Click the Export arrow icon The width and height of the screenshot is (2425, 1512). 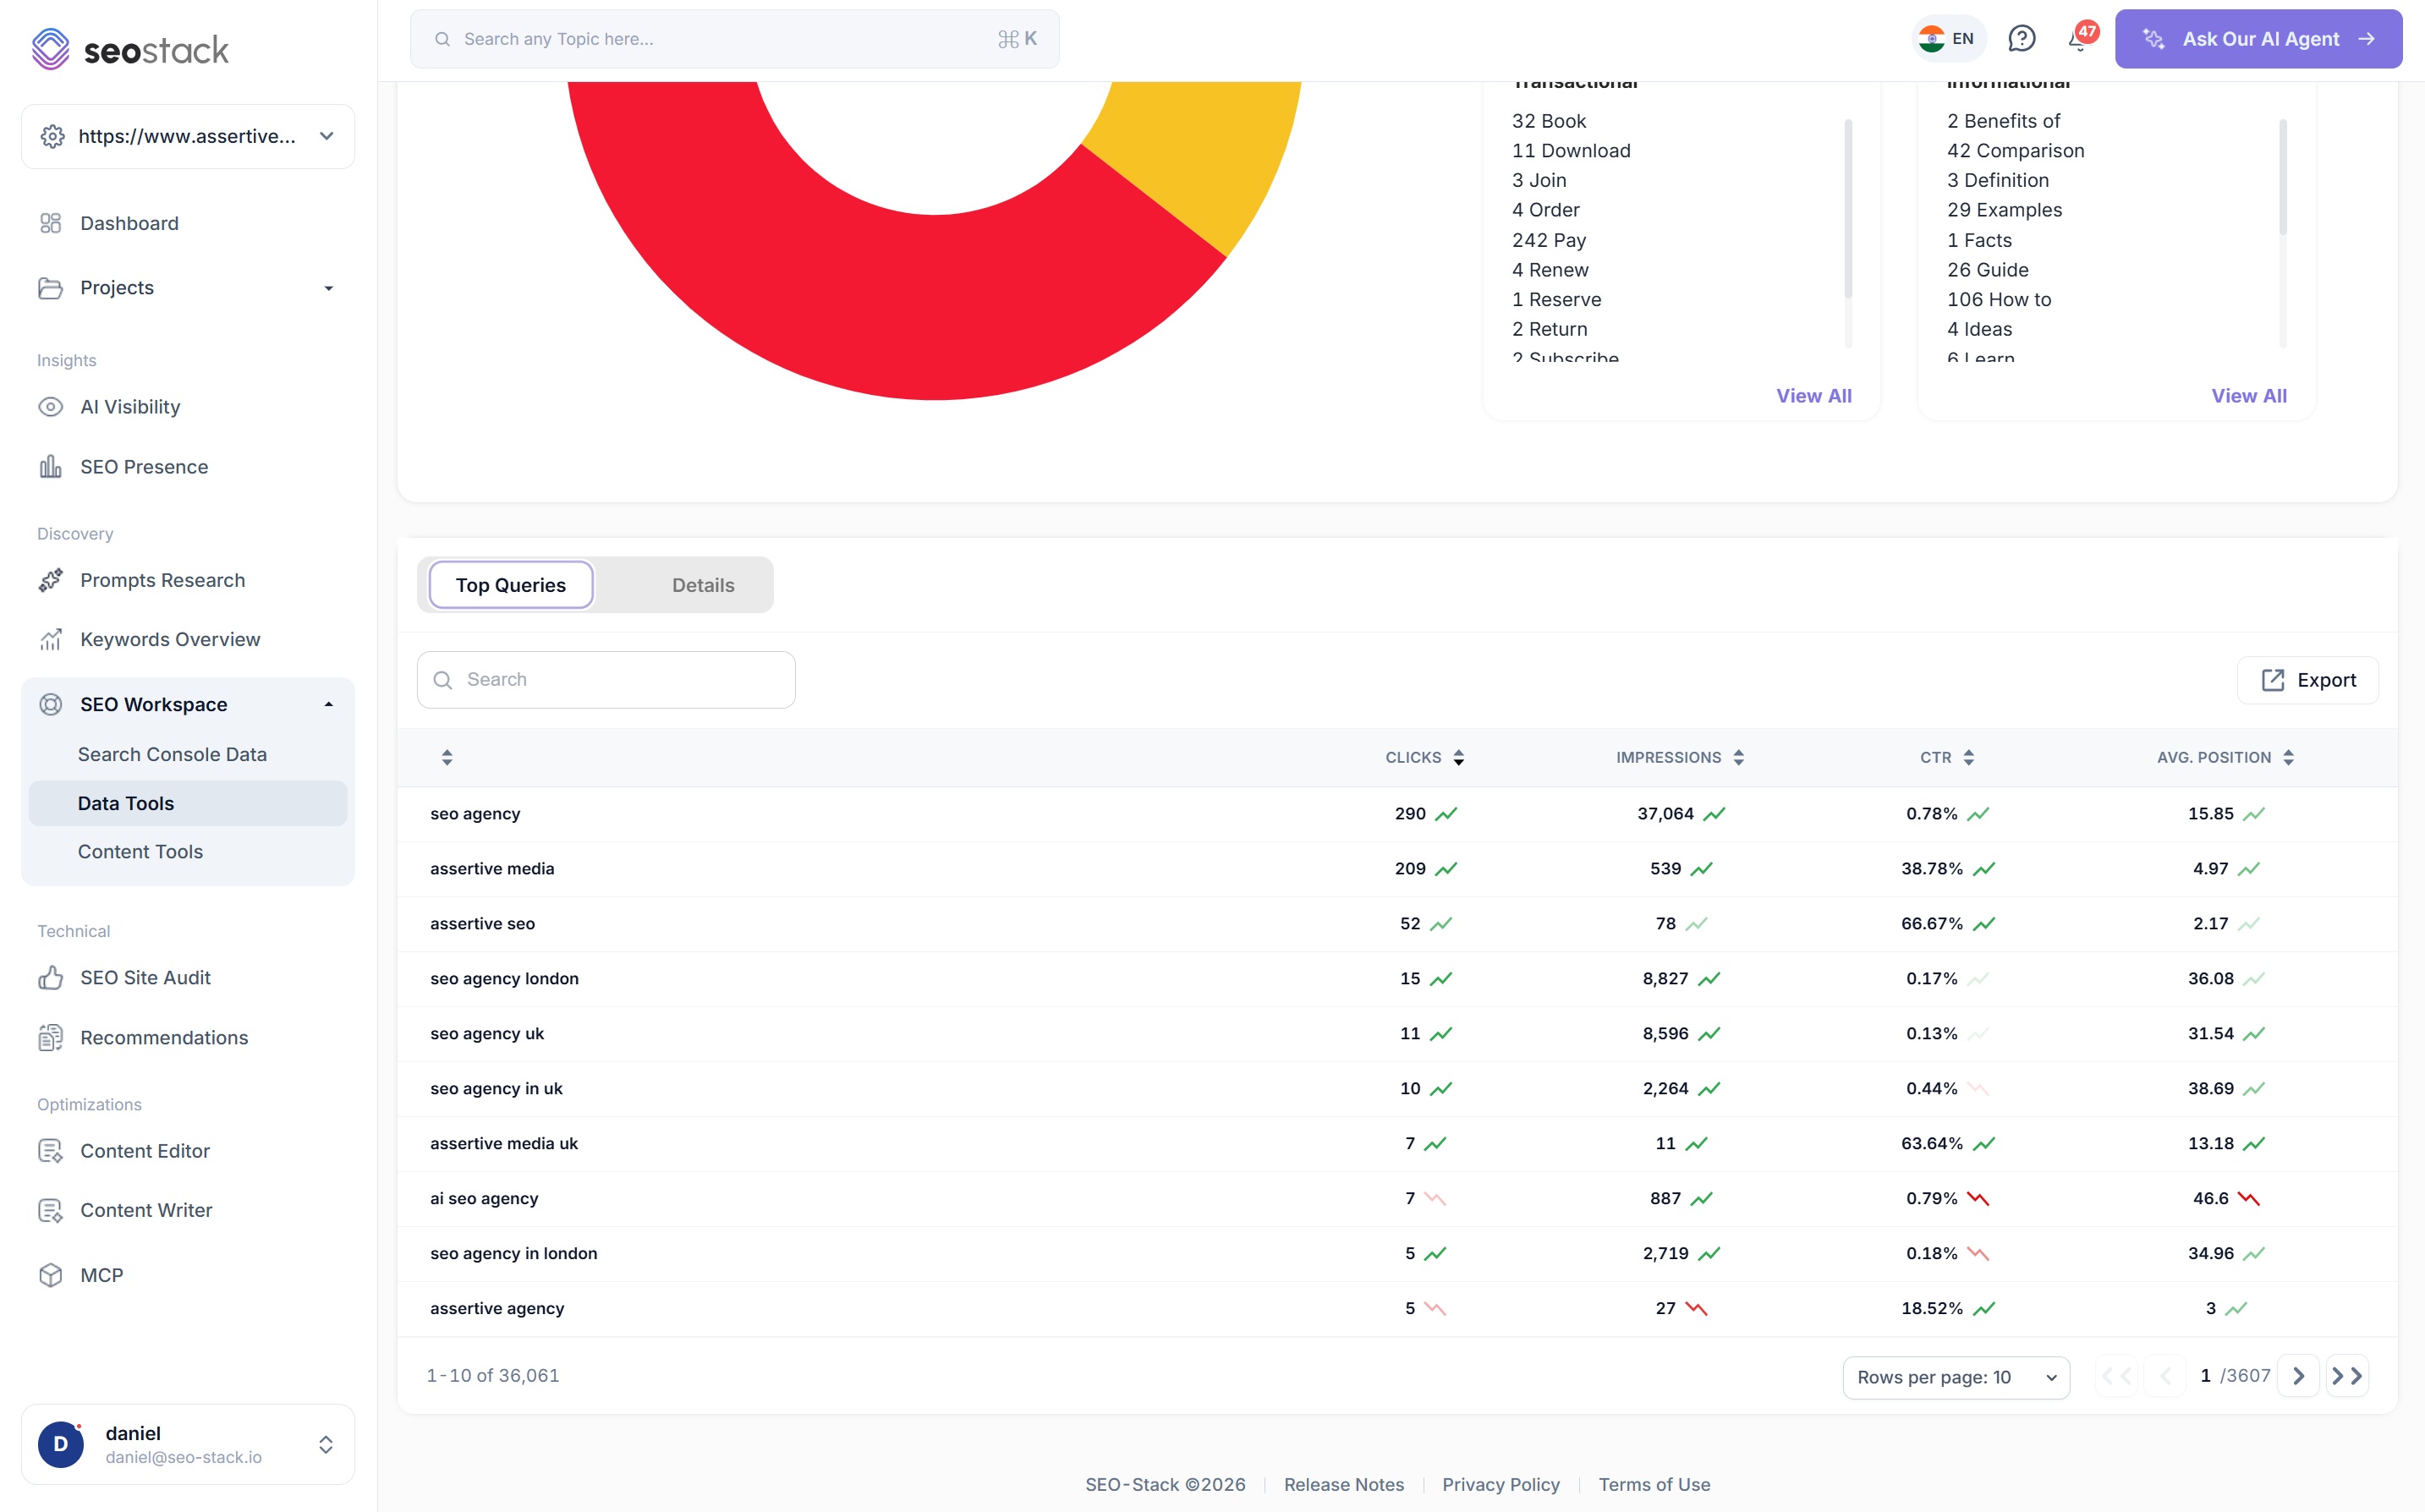click(2272, 680)
